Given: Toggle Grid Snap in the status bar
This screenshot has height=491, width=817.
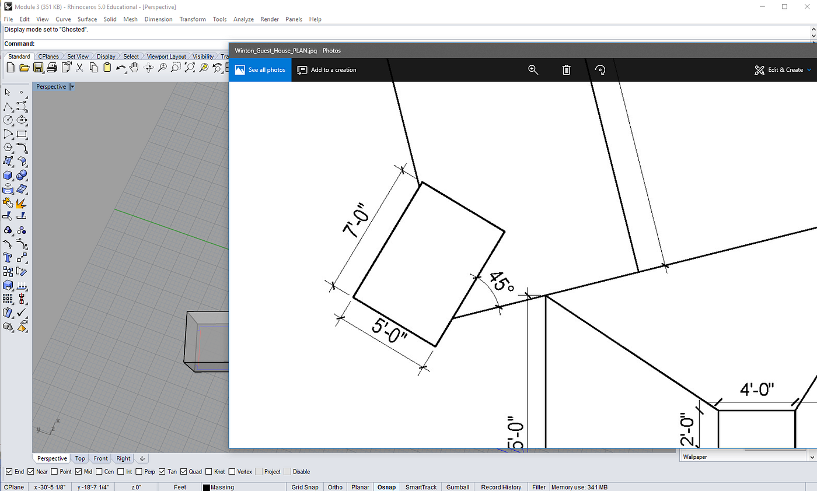Looking at the screenshot, I should click(x=305, y=487).
